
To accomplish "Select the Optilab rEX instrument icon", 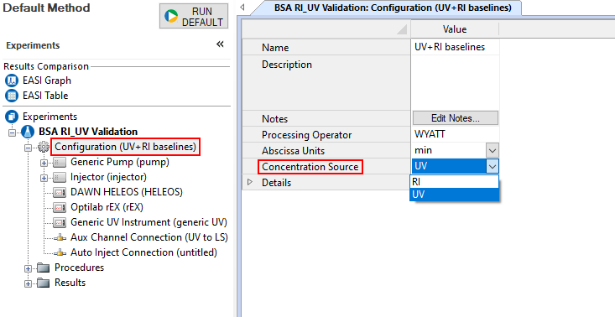I will click(60, 207).
